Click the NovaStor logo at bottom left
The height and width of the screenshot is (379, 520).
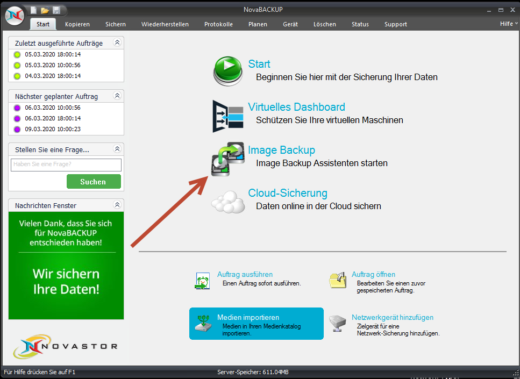tap(65, 347)
